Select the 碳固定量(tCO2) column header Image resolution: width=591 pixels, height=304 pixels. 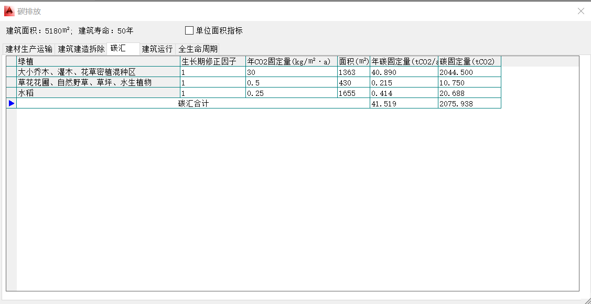[469, 62]
